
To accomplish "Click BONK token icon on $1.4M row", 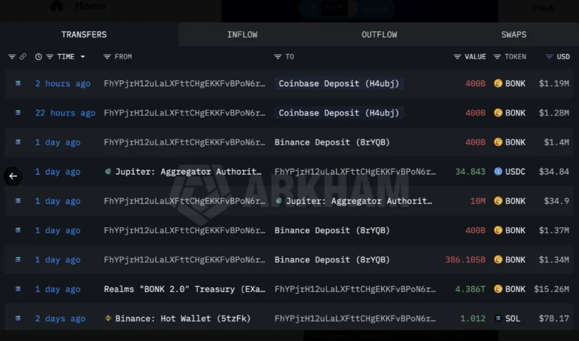I will 498,142.
